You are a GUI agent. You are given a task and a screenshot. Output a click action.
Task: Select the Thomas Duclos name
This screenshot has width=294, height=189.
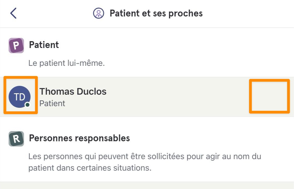click(x=73, y=92)
